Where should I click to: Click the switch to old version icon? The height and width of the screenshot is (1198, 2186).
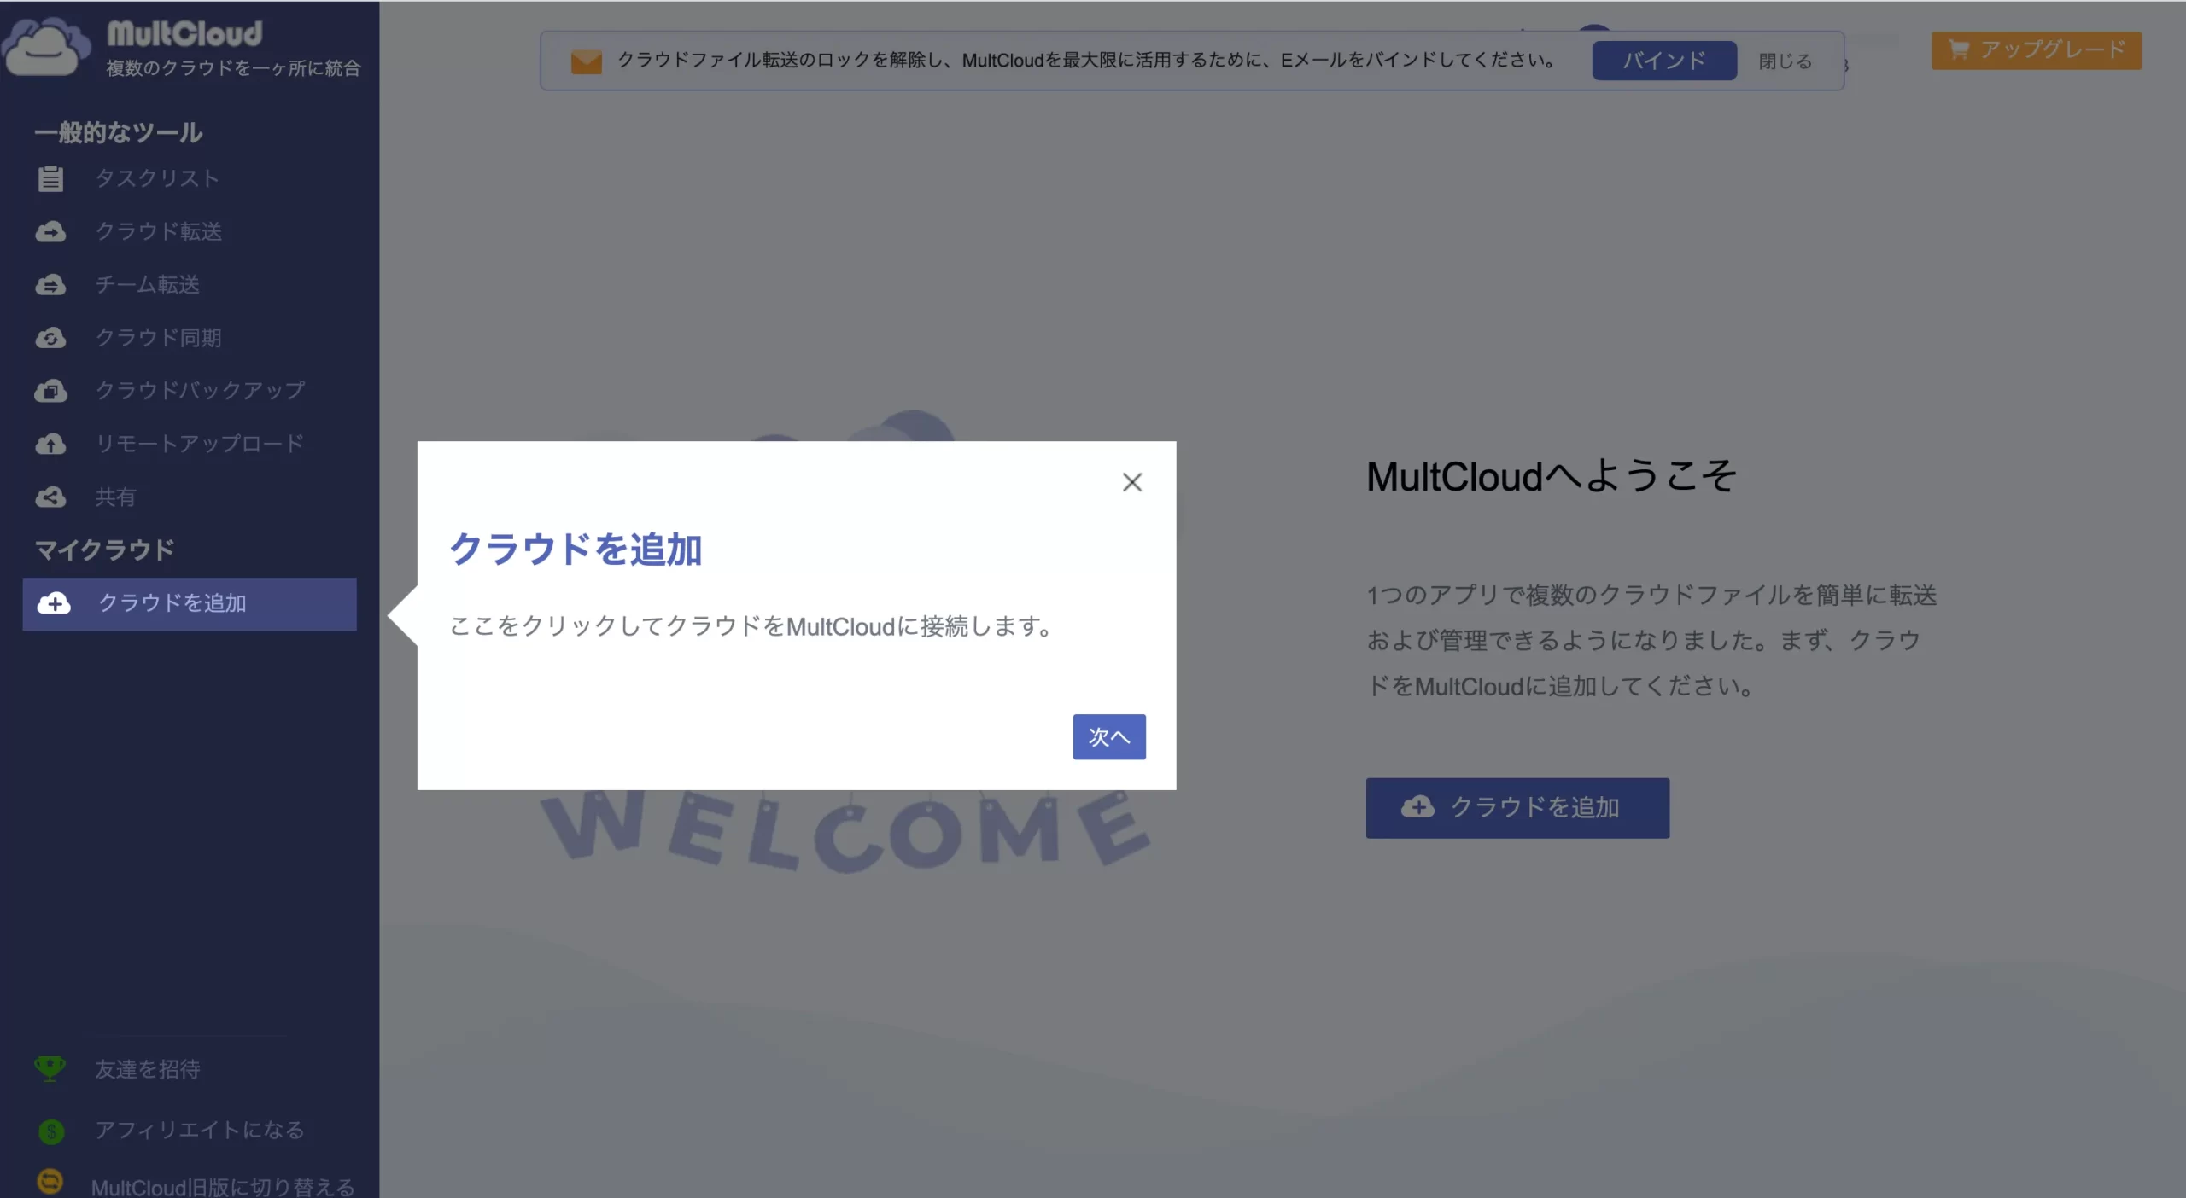50,1182
